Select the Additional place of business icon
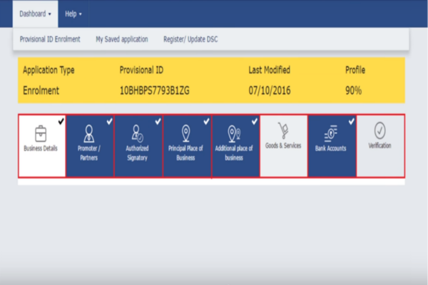This screenshot has width=428, height=285. point(235,133)
